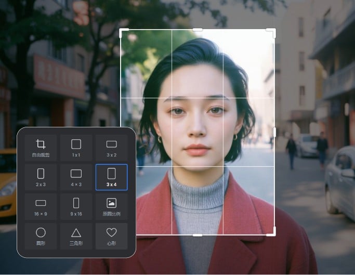Pick the 3x2 landscape crop ratio
This screenshot has height=275, width=355.
(x=111, y=148)
